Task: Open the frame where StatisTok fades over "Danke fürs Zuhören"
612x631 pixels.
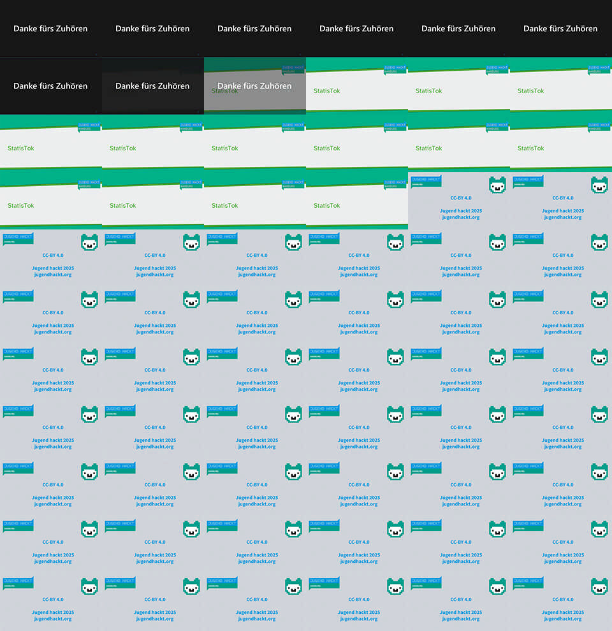Action: [x=254, y=86]
